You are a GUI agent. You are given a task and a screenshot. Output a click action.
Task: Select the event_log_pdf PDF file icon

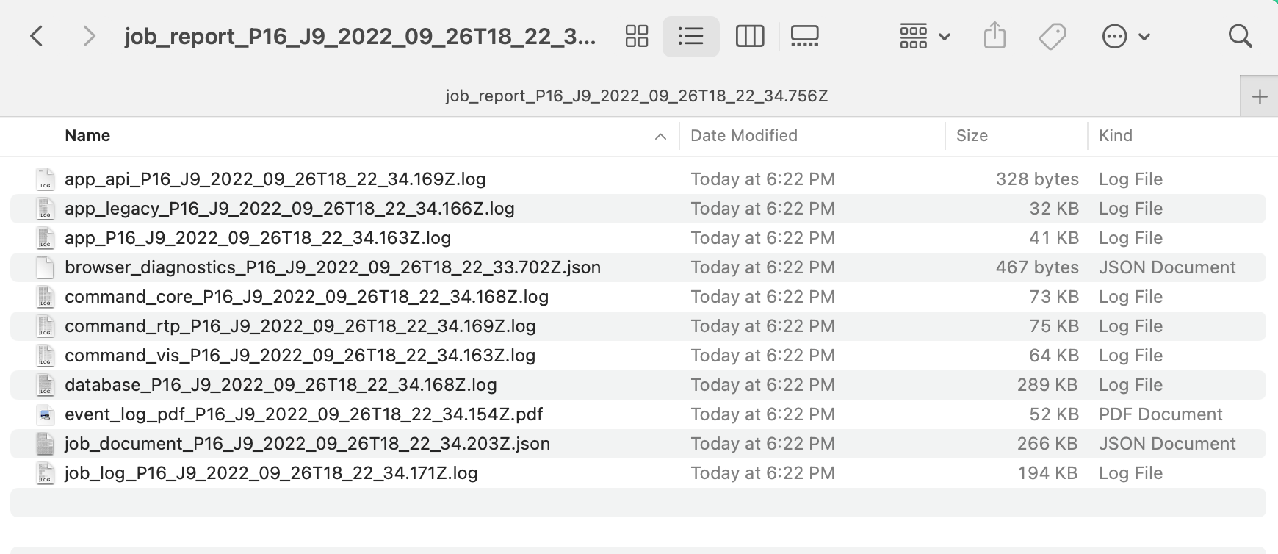click(46, 415)
